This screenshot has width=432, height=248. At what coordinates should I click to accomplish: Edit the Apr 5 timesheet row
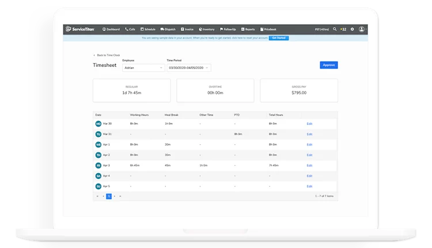(x=309, y=186)
